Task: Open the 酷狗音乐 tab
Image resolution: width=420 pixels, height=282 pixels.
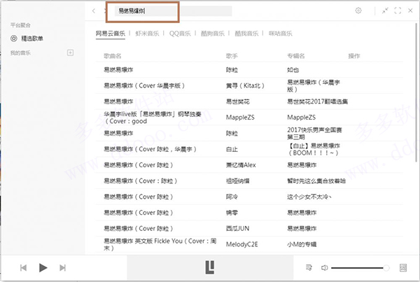Action: 213,34
